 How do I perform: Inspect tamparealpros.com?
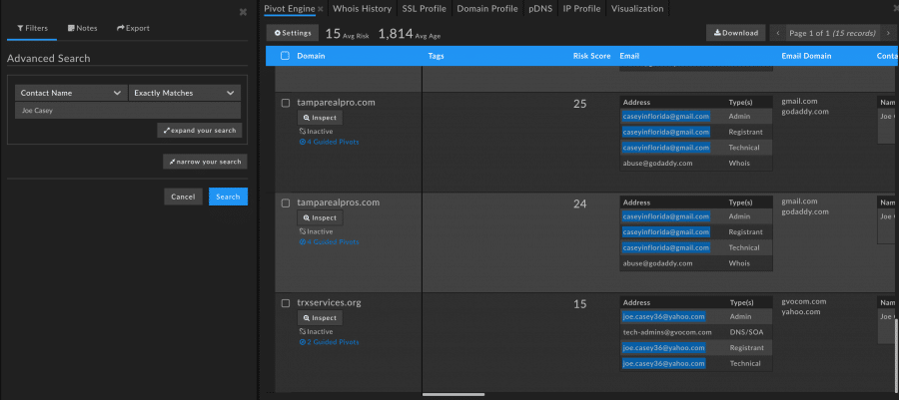pyautogui.click(x=320, y=217)
